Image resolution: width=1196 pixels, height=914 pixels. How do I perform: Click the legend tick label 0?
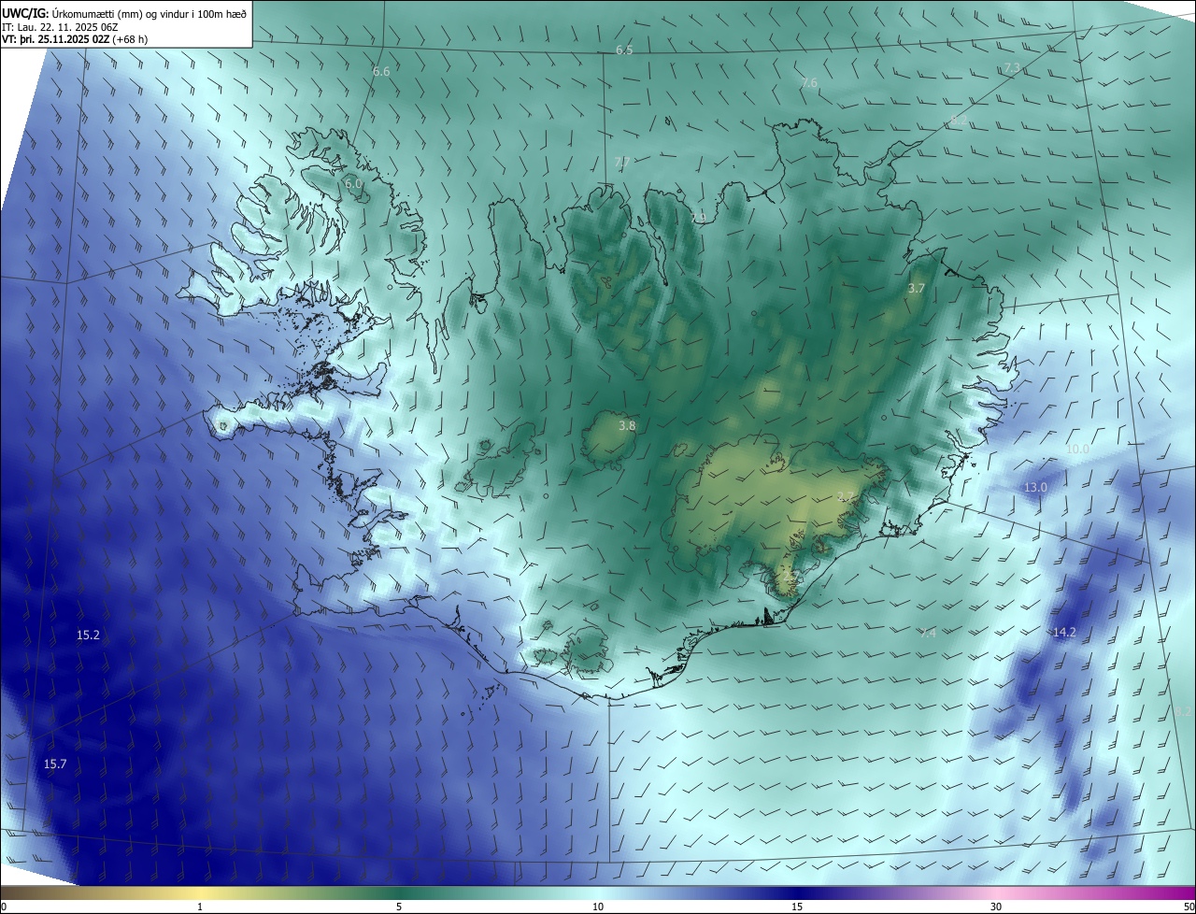tap(4, 907)
